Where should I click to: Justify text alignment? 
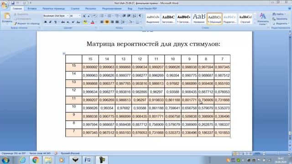(x=117, y=22)
